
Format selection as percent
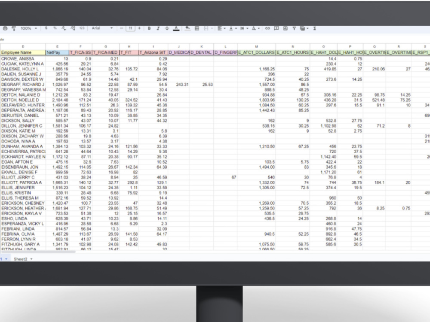55,28
